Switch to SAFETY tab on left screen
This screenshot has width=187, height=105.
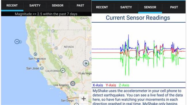(35, 5)
